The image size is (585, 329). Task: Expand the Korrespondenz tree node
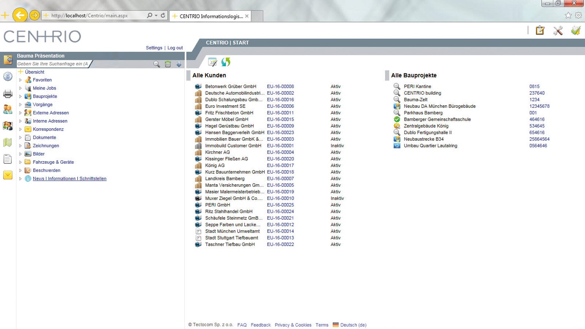click(x=20, y=129)
